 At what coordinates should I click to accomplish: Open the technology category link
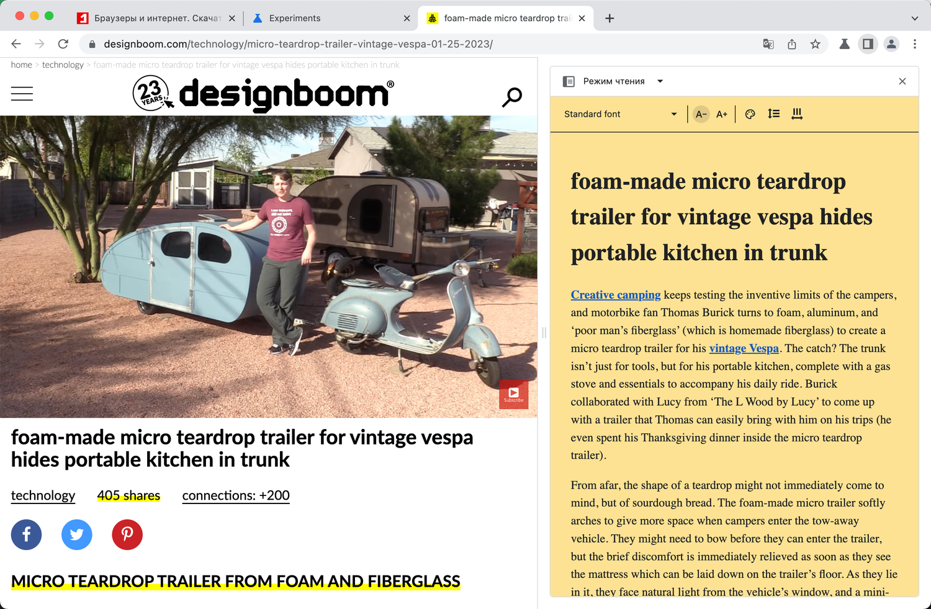coord(43,495)
